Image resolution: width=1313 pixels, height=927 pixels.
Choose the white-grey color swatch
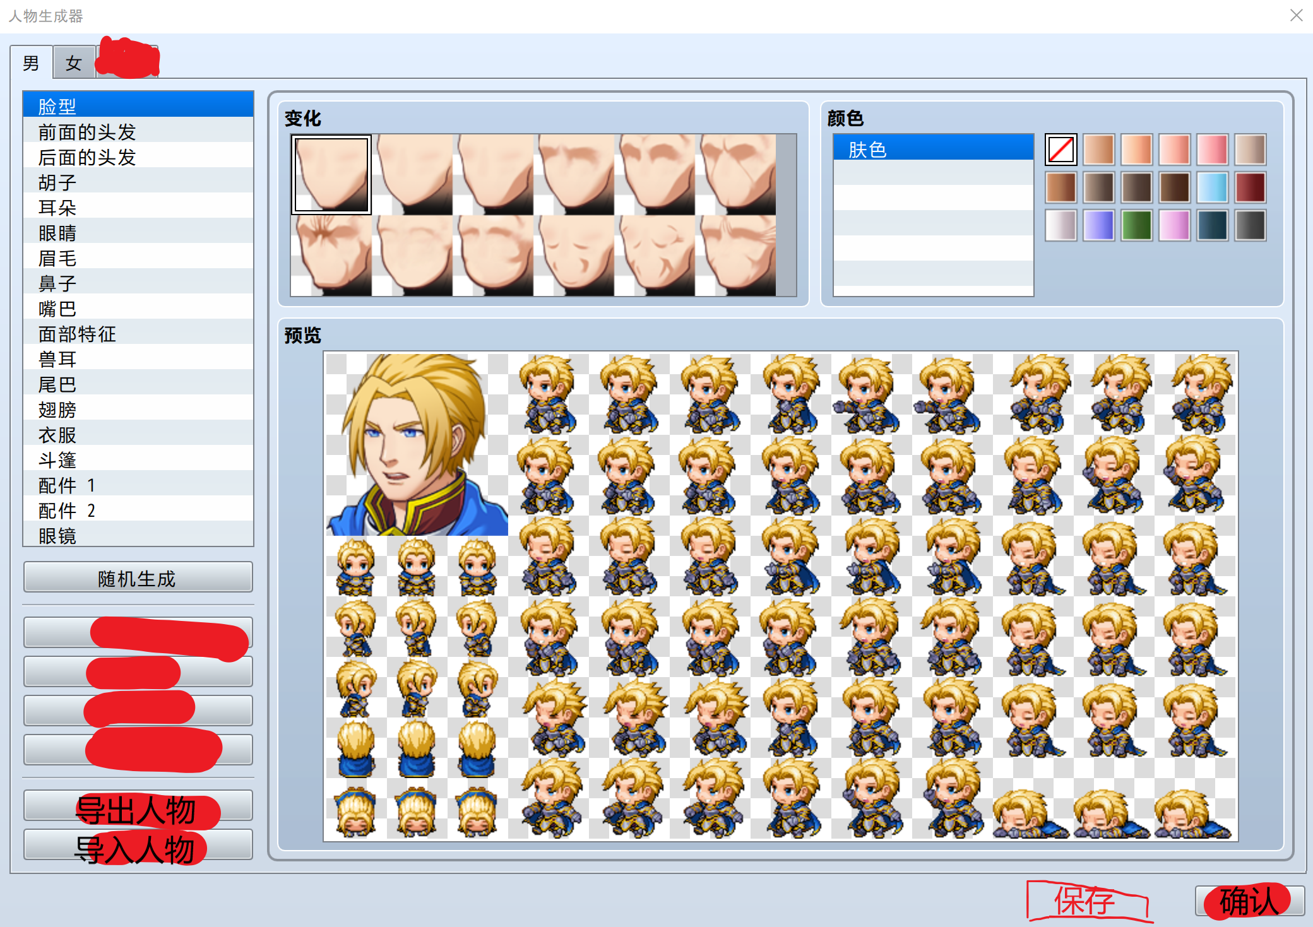click(x=1061, y=225)
